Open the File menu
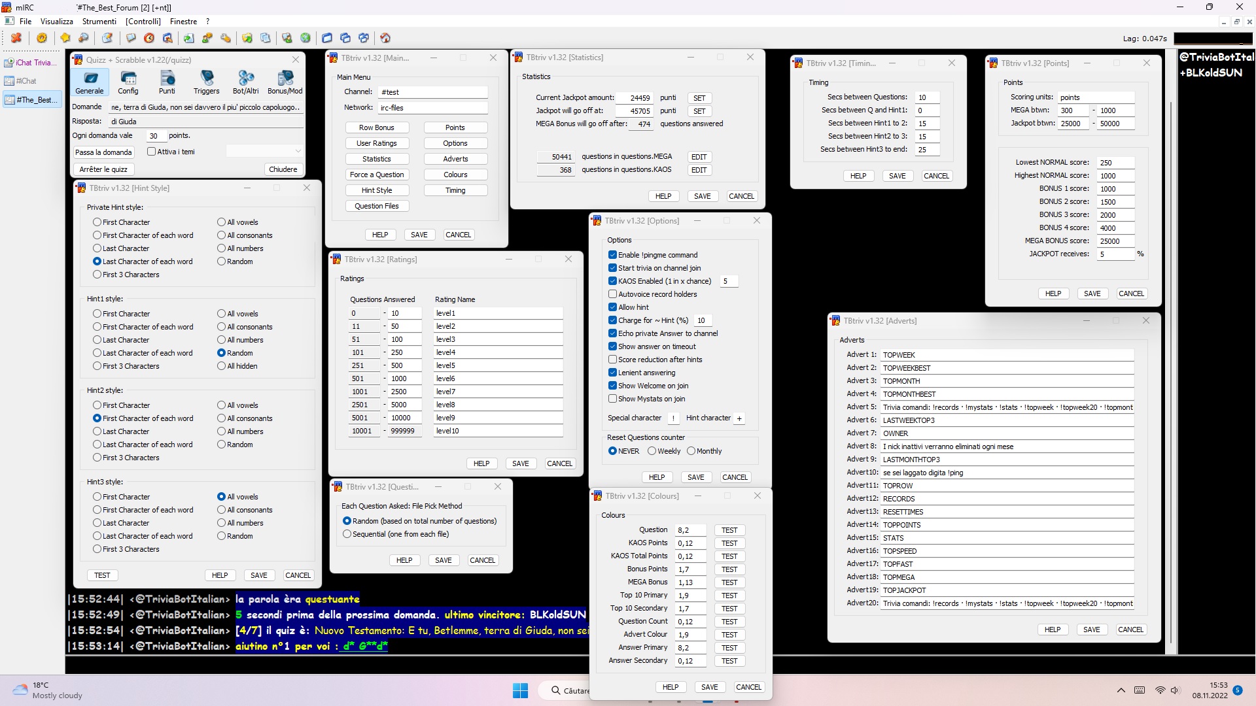Image resolution: width=1256 pixels, height=706 pixels. click(26, 21)
